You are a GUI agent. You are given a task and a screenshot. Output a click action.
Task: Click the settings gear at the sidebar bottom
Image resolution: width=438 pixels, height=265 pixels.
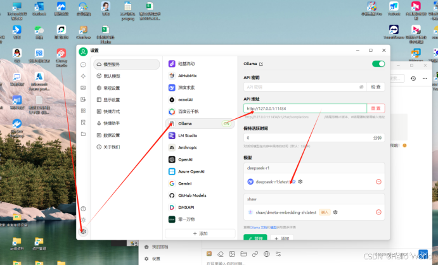pyautogui.click(x=83, y=231)
